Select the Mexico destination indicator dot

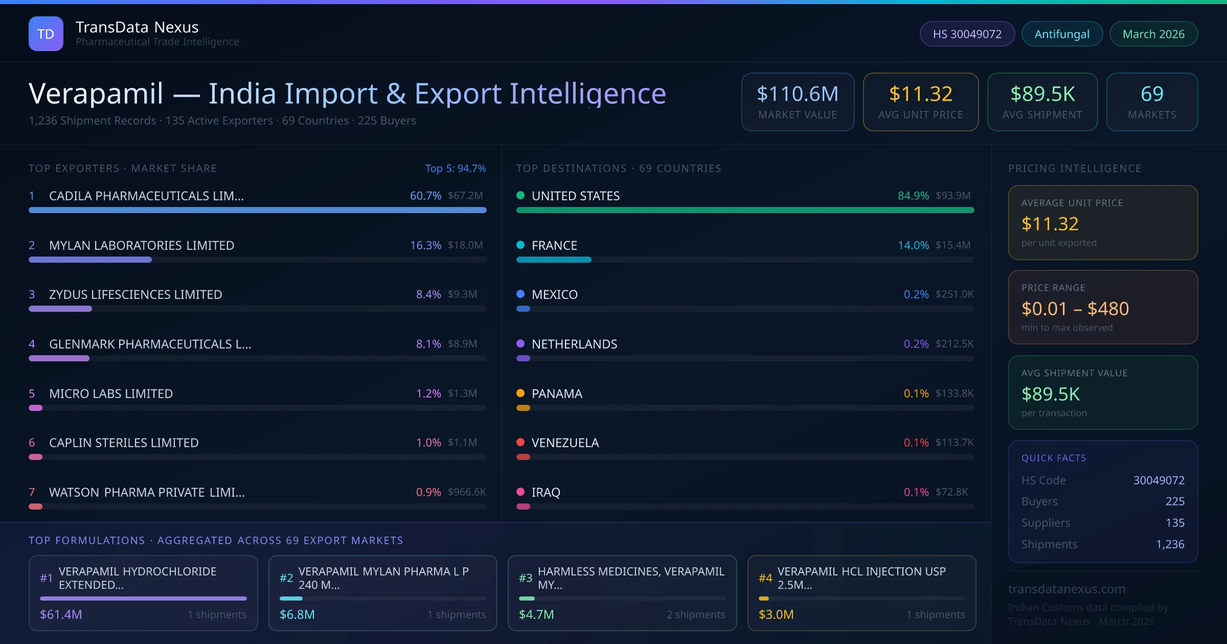(521, 294)
